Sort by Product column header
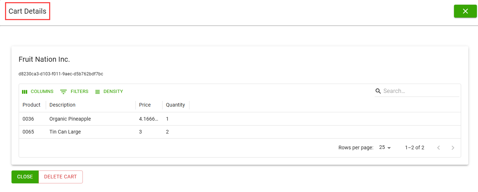The image size is (478, 192). [x=32, y=105]
